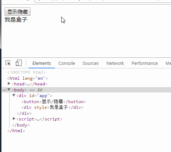Select the closing </div> line

coord(24,113)
